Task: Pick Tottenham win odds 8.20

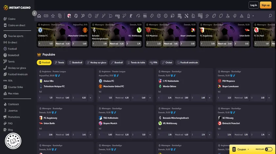Action: click(79, 98)
